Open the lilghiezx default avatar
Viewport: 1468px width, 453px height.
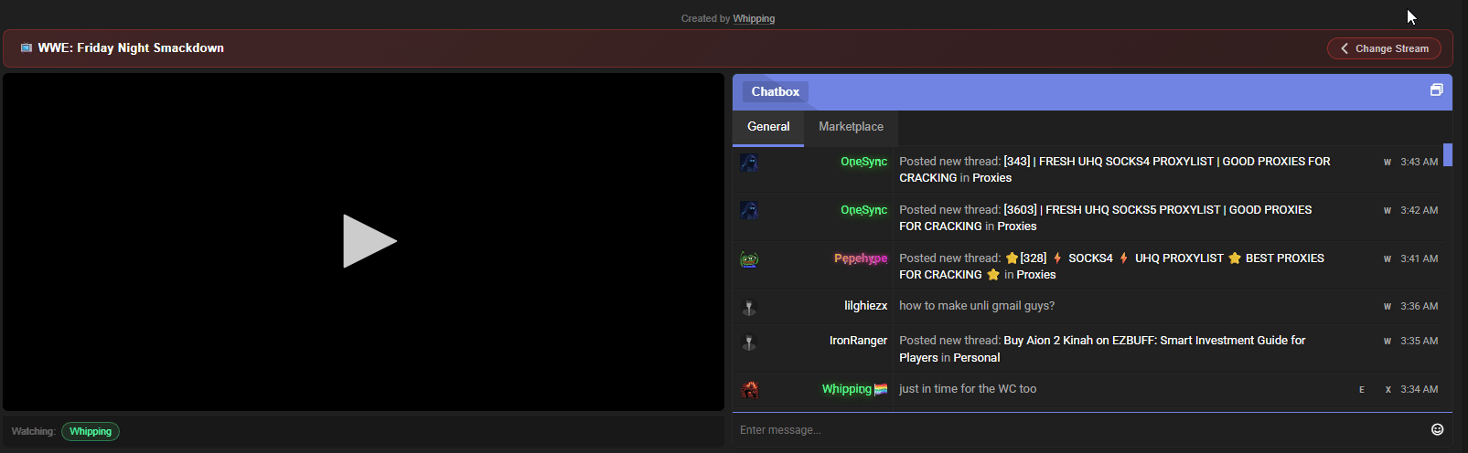[749, 307]
